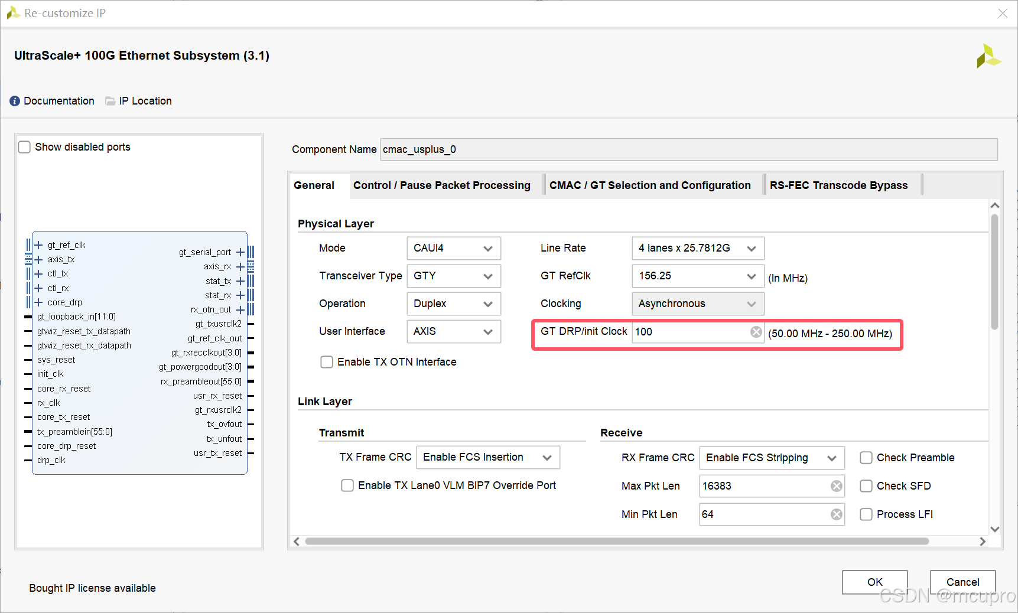Select the gt_loopback_in[11:0] port label
The image size is (1018, 613).
(76, 317)
